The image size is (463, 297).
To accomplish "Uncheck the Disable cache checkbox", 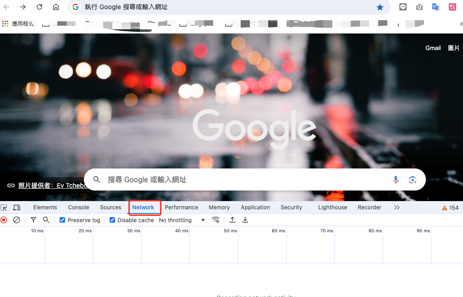I will coord(112,220).
